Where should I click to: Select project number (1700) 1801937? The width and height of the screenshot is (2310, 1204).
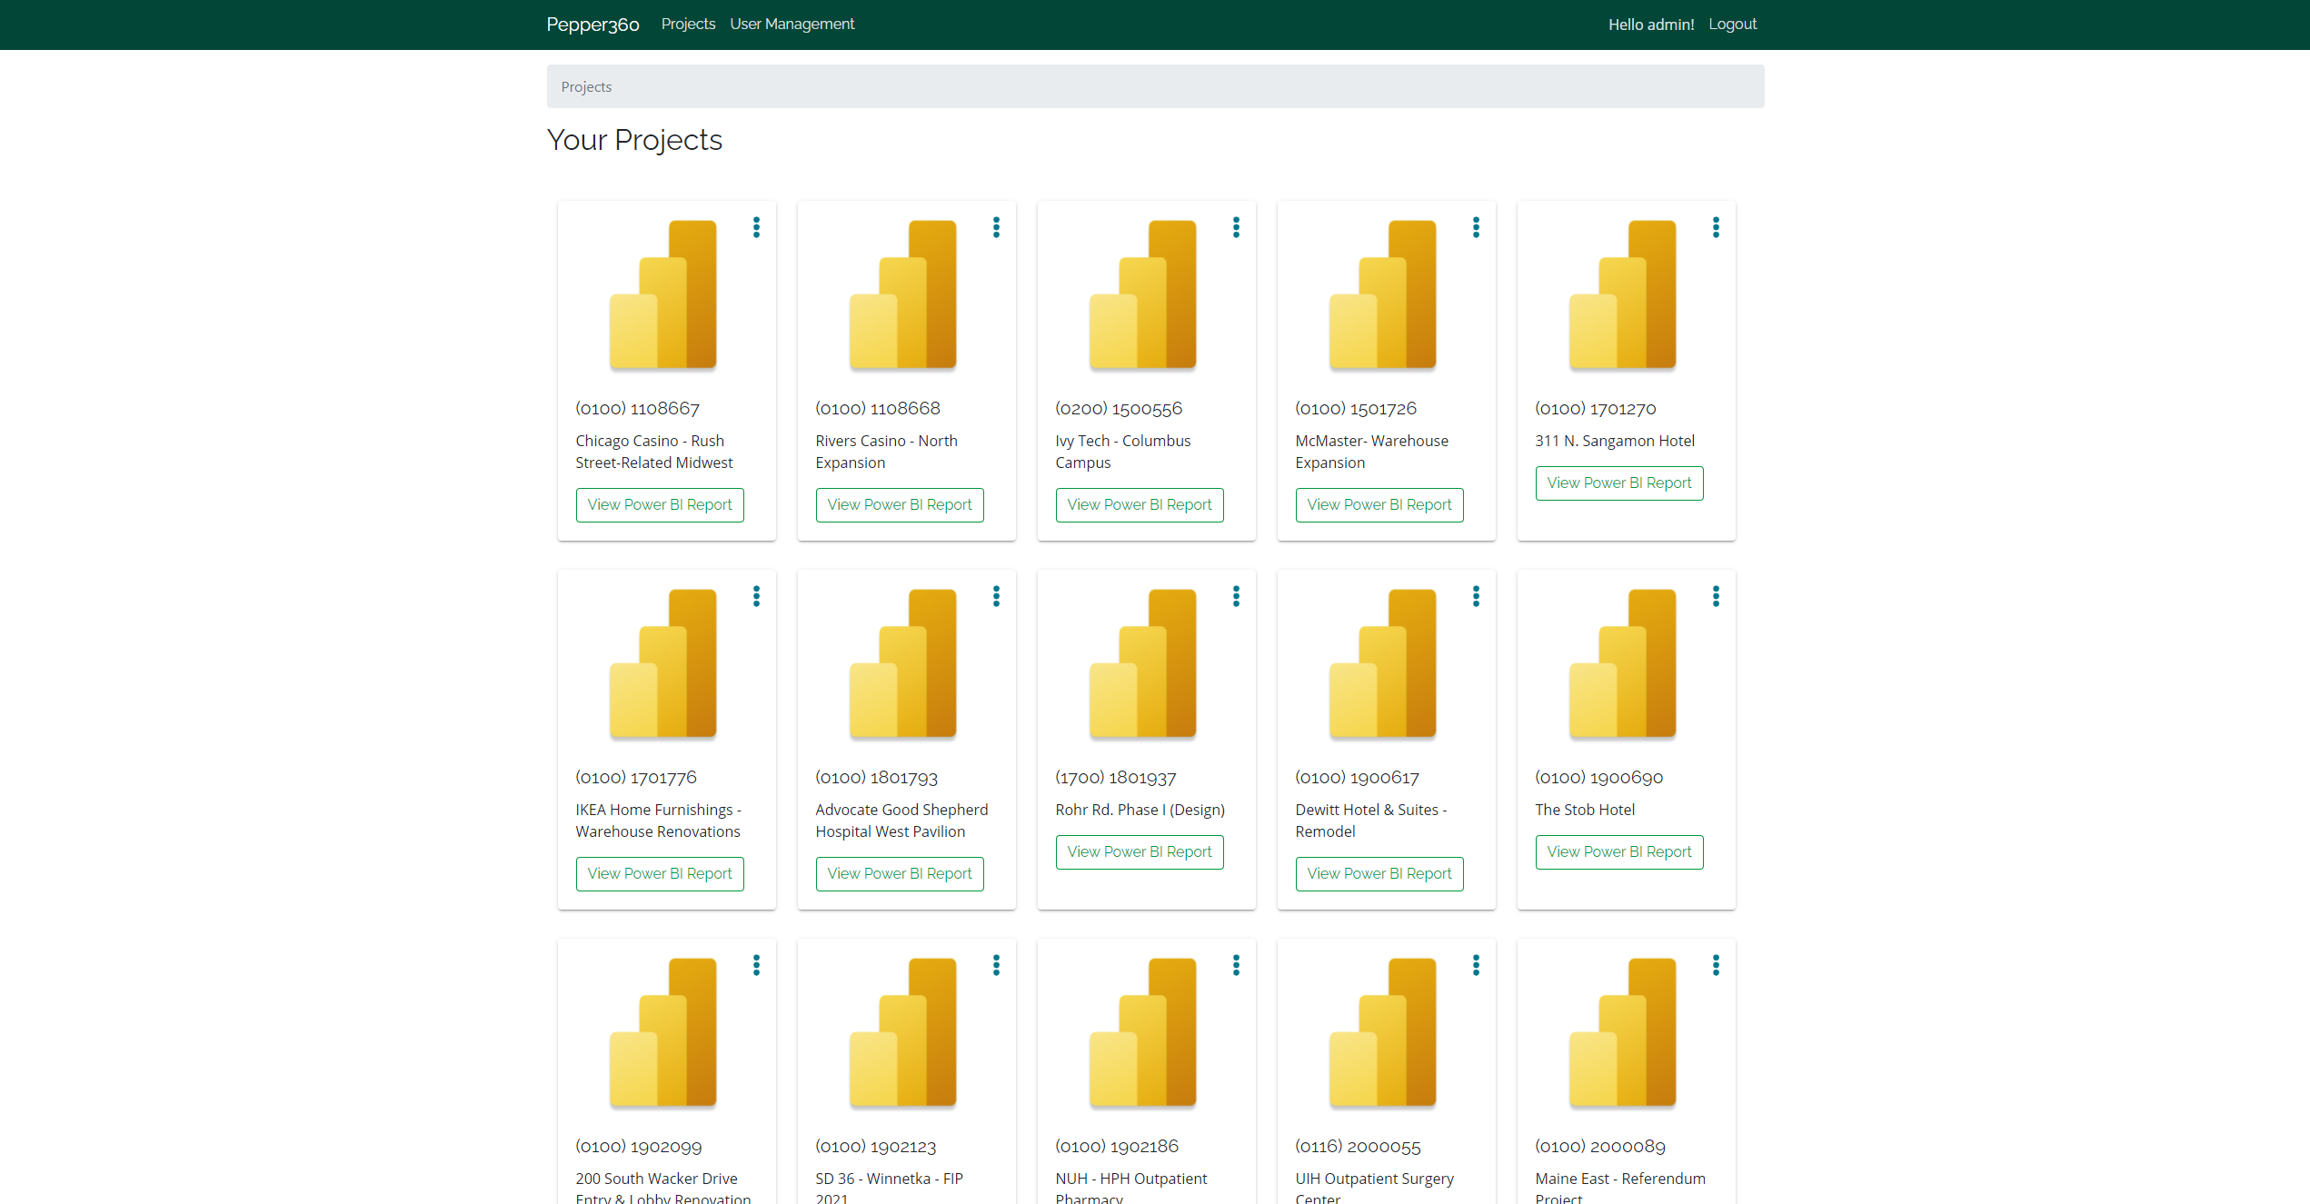coord(1115,778)
